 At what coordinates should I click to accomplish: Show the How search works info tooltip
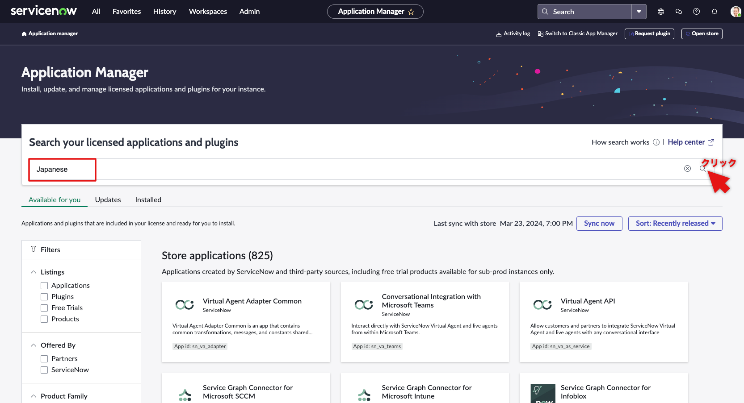click(x=656, y=142)
